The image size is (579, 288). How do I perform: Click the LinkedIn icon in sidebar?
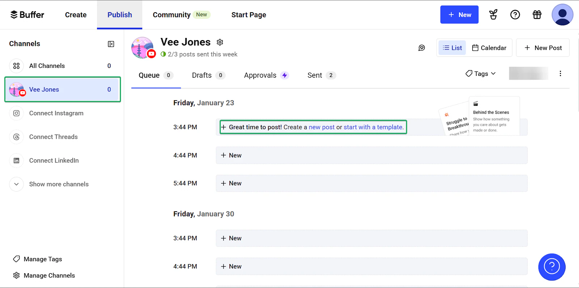tap(16, 160)
